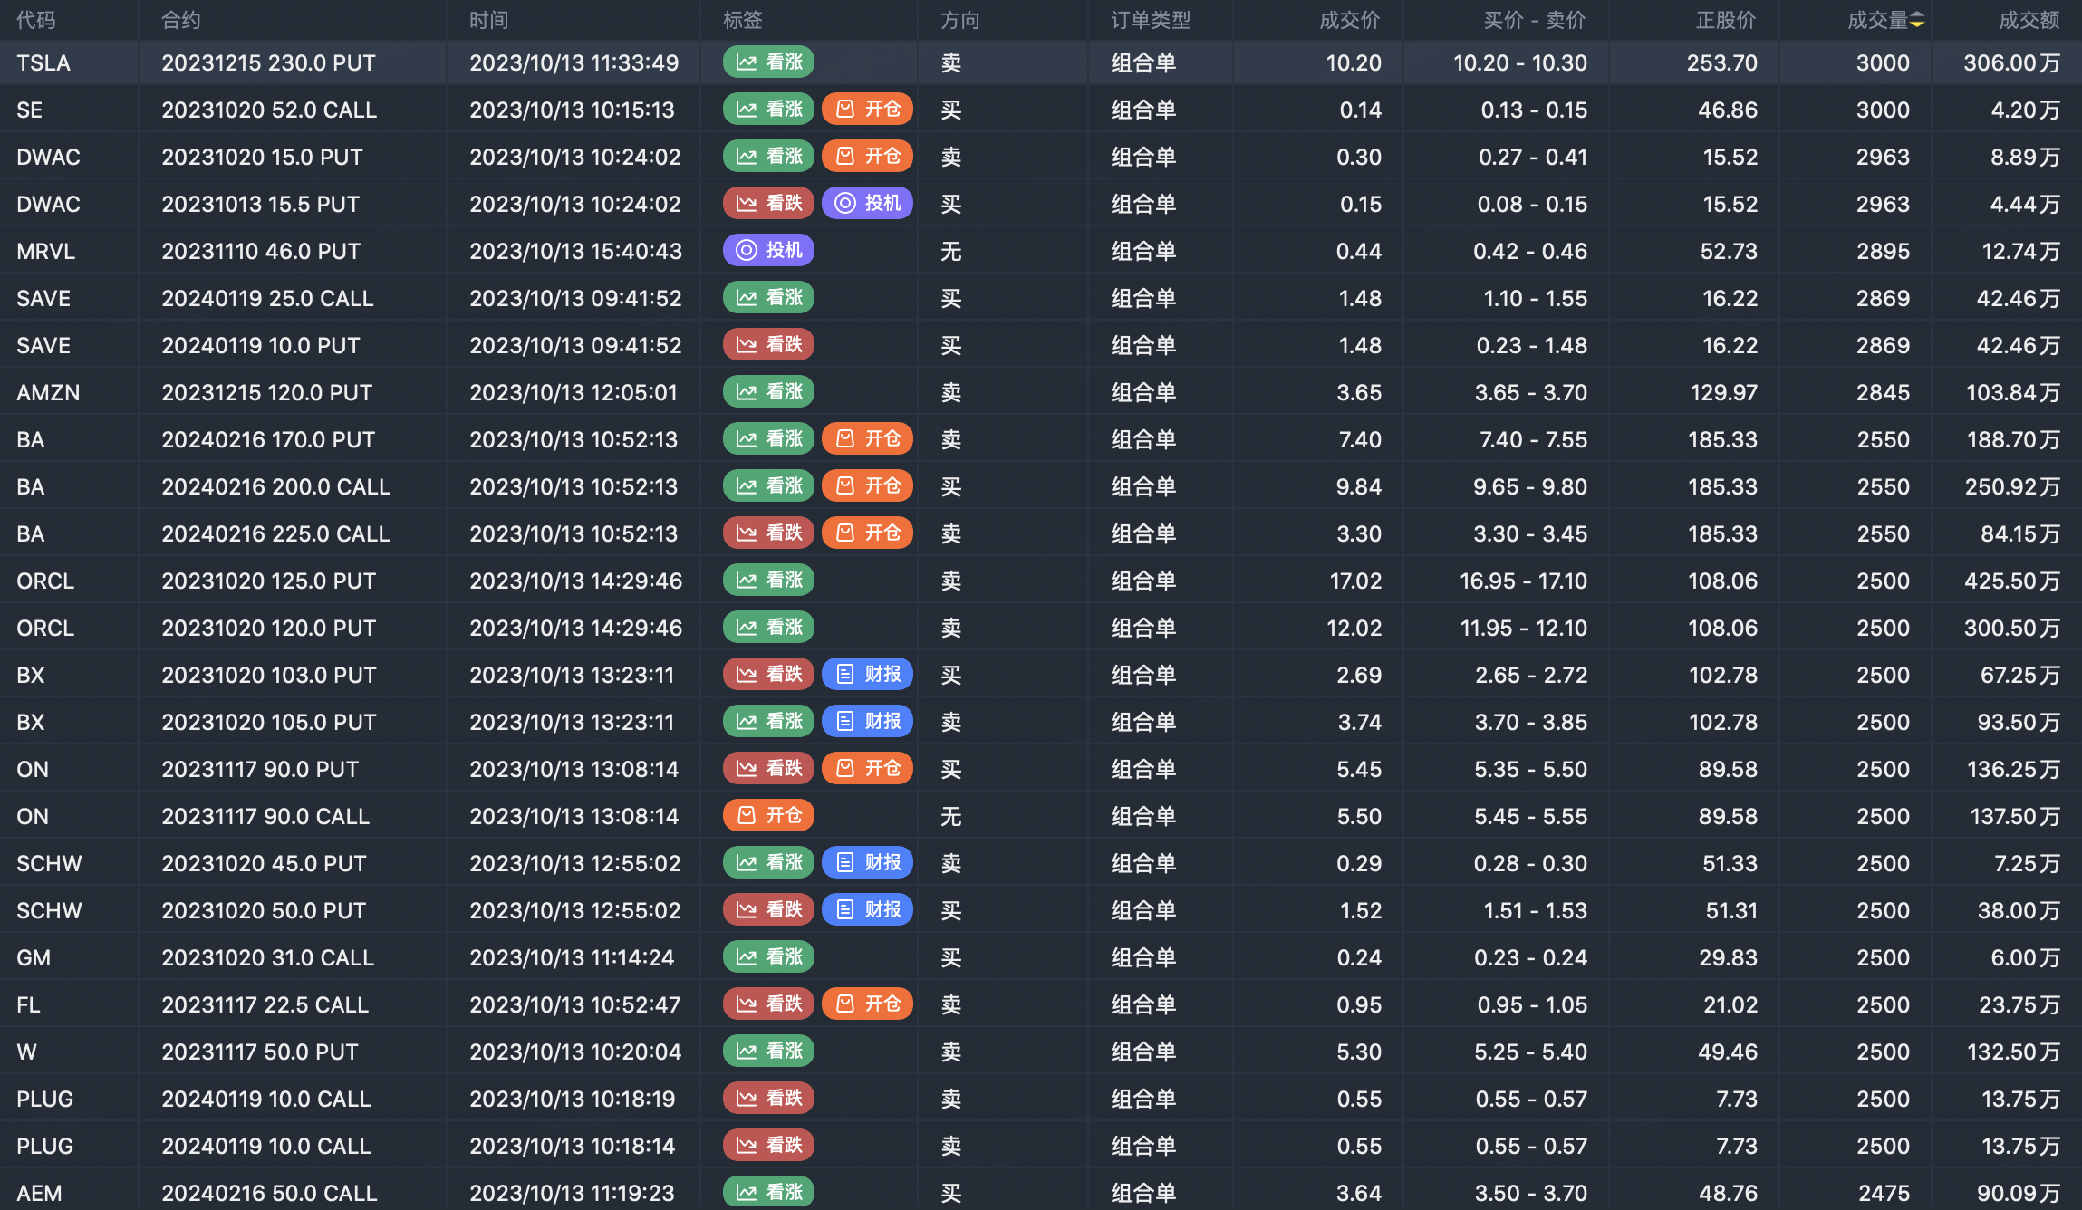
Task: Click 看跌 tag on ON 90.0 PUT row
Action: tap(768, 769)
